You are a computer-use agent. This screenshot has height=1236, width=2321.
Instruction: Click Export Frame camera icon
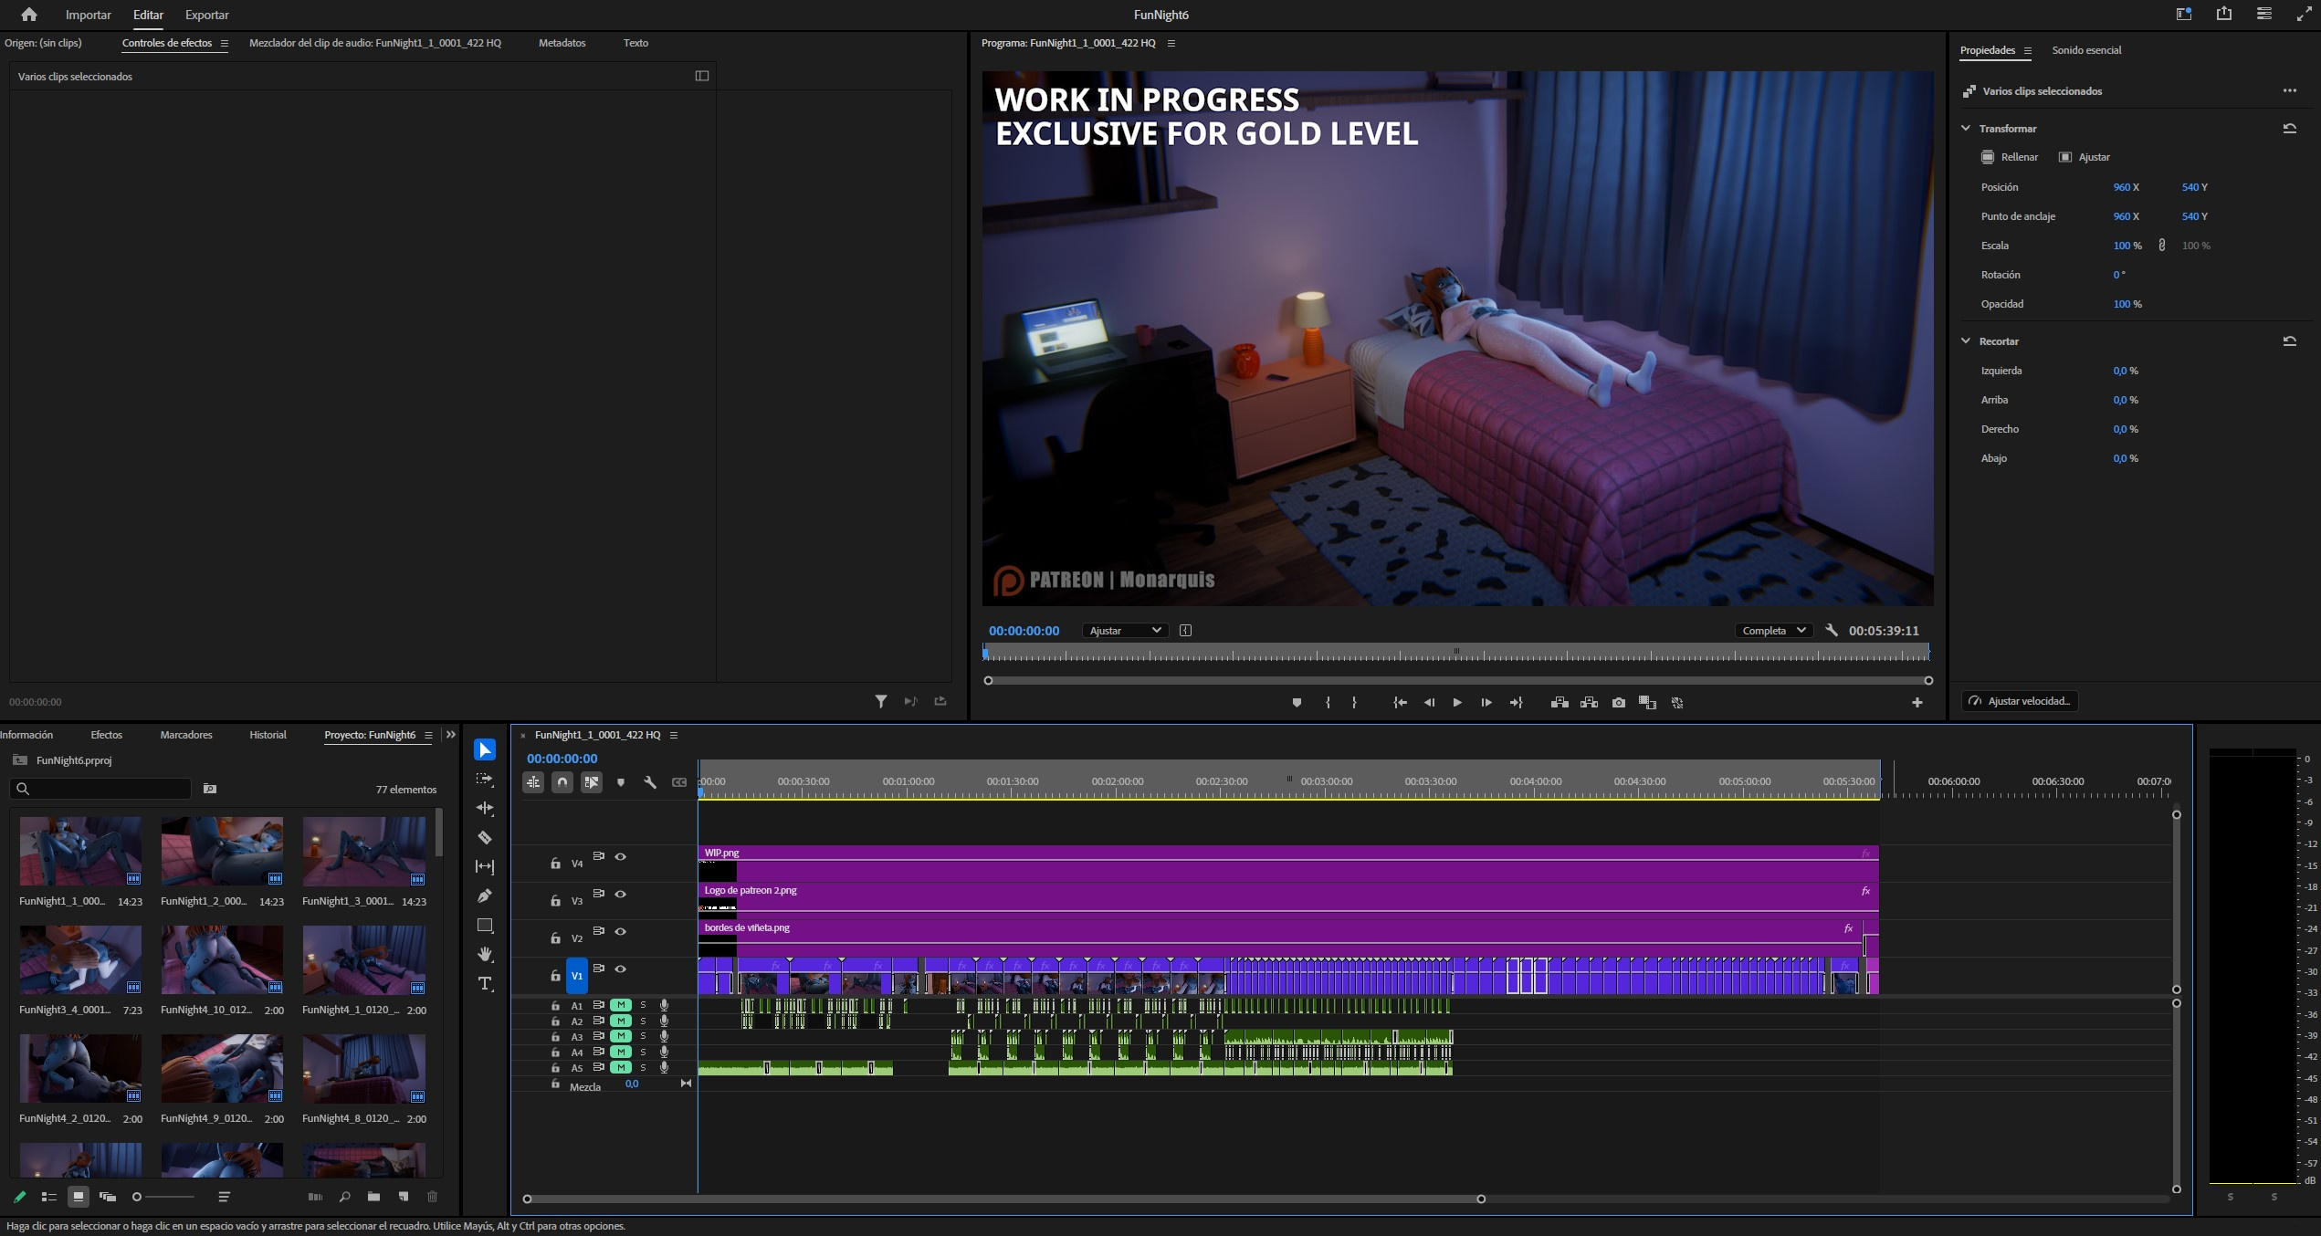coord(1619,703)
